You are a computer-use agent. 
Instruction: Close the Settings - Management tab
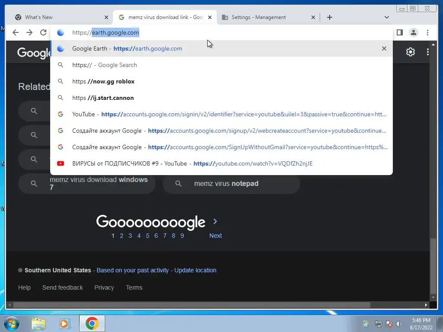click(x=313, y=17)
